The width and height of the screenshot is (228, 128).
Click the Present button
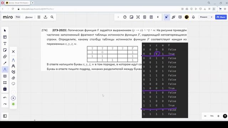click(x=203, y=17)
